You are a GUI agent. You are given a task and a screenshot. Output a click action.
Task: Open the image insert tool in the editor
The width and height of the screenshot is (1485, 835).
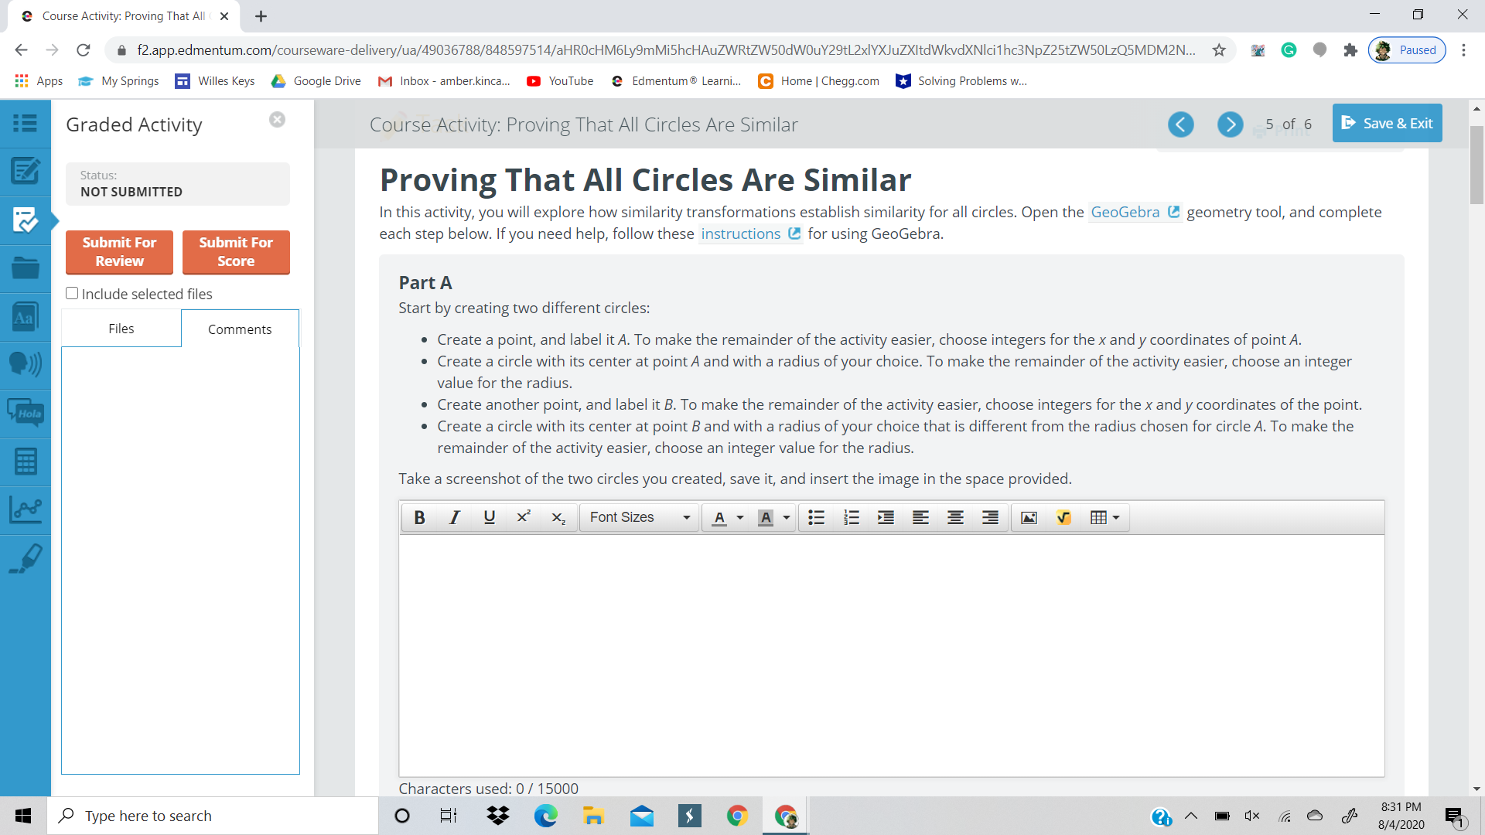coord(1029,517)
